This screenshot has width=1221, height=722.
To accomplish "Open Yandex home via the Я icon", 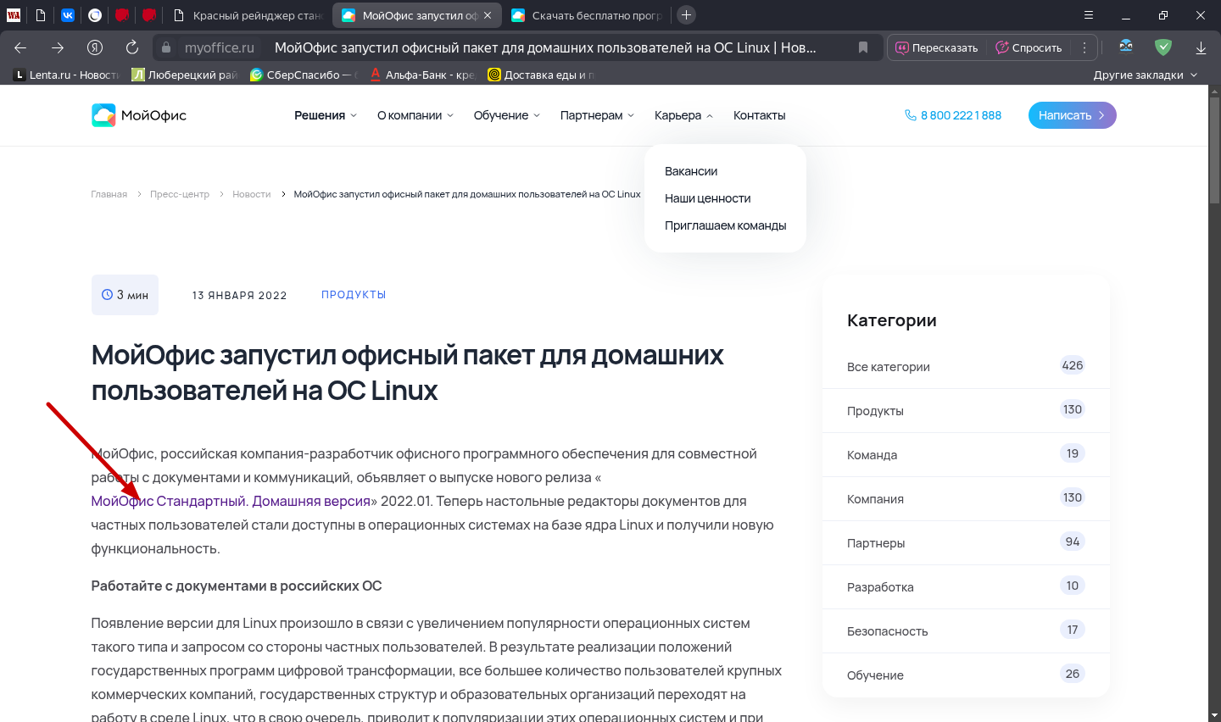I will click(x=95, y=47).
